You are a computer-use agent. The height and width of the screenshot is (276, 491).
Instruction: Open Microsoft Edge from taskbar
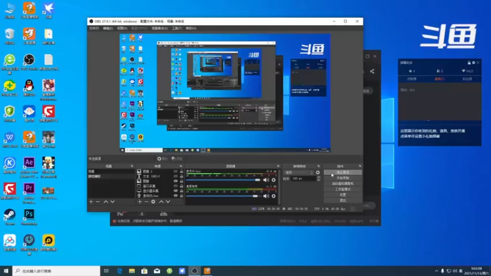(120, 270)
